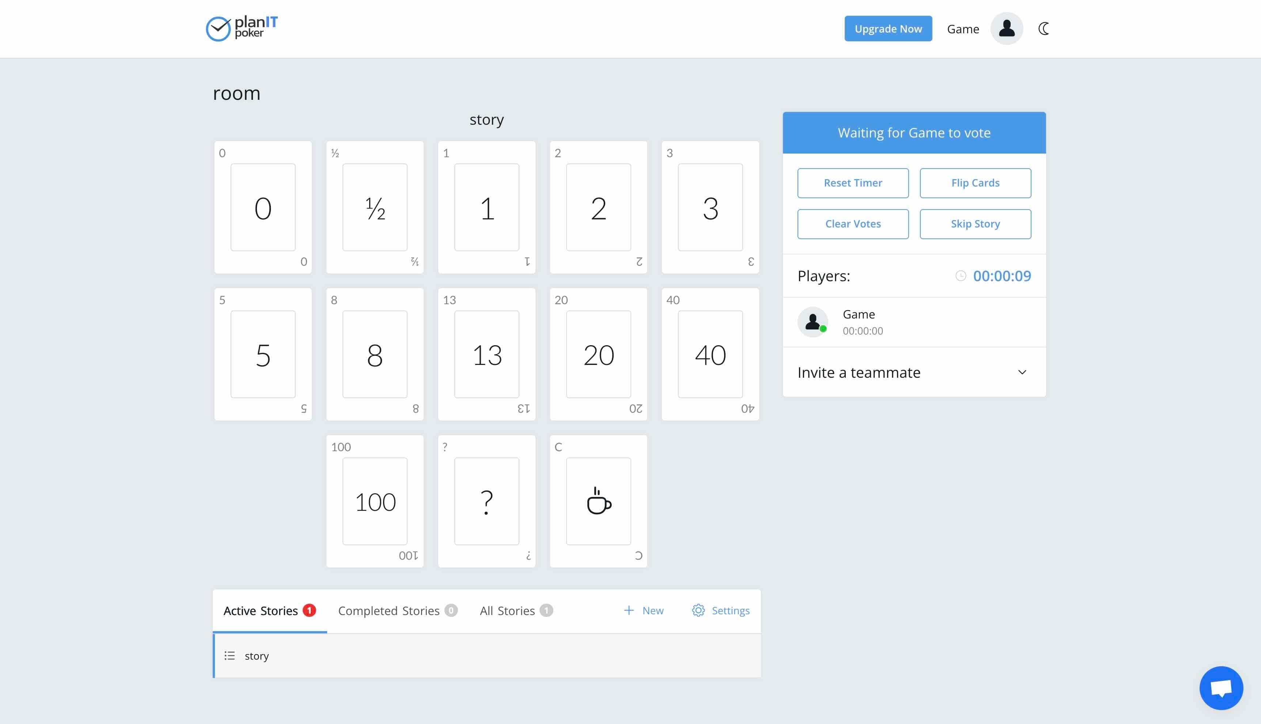Click the timer clock icon
Screen dimensions: 1261x724
click(960, 276)
